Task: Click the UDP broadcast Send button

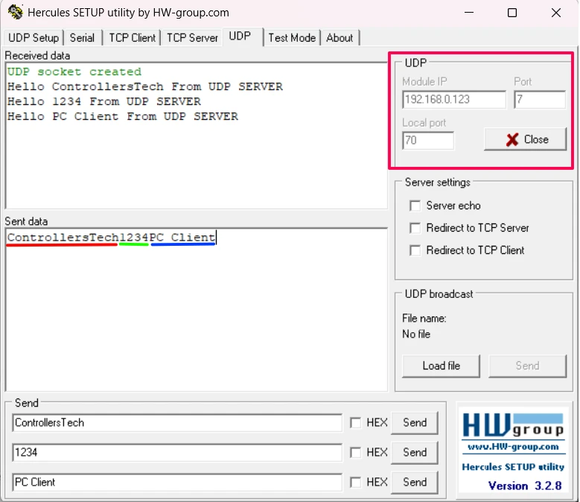Action: [x=527, y=366]
